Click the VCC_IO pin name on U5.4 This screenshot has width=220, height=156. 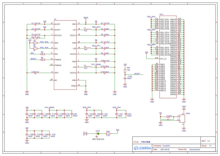[x=163, y=59]
